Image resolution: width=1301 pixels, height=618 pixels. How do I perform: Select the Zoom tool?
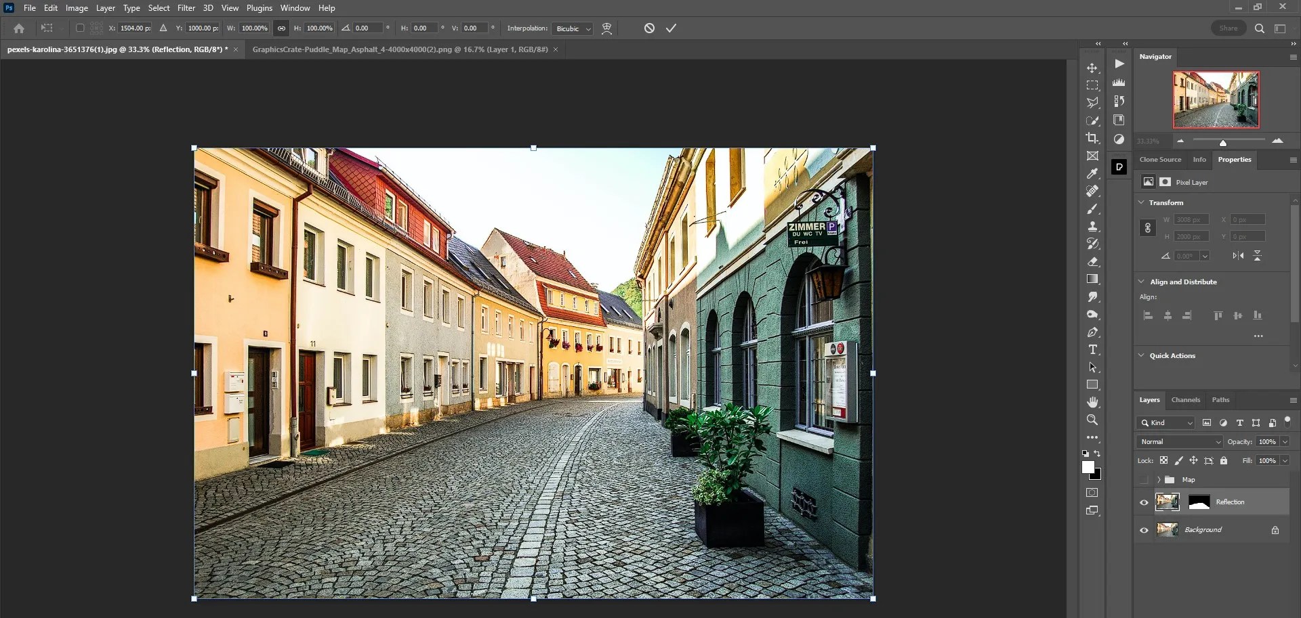coord(1092,419)
